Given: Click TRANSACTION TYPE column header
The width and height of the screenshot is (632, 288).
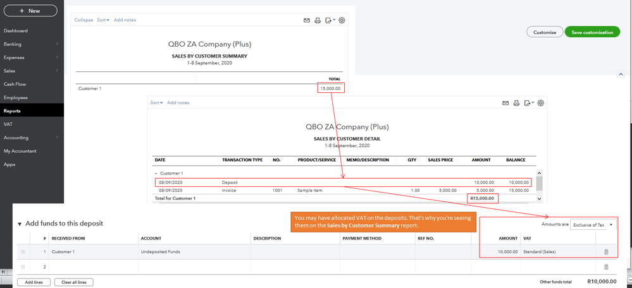Looking at the screenshot, I should tap(242, 160).
